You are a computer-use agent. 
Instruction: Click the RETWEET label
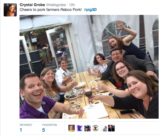pyautogui.click(x=26, y=125)
